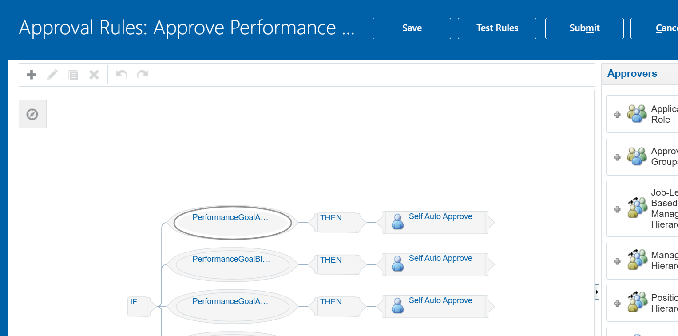Click the delete X icon in toolbar
This screenshot has width=678, height=336.
[x=94, y=75]
